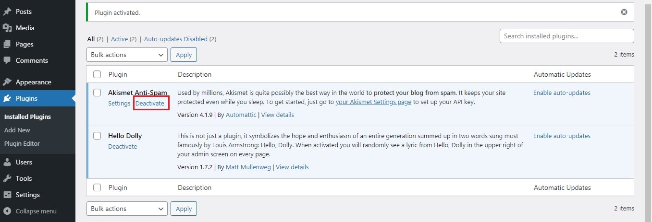
Task: Open the top Bulk actions dropdown
Action: tap(127, 55)
